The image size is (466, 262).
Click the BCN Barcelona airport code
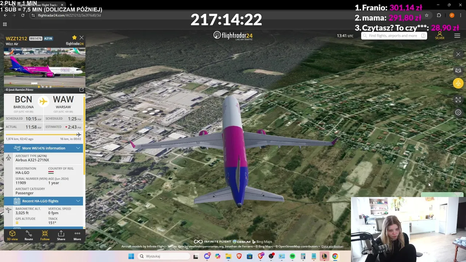point(23,100)
